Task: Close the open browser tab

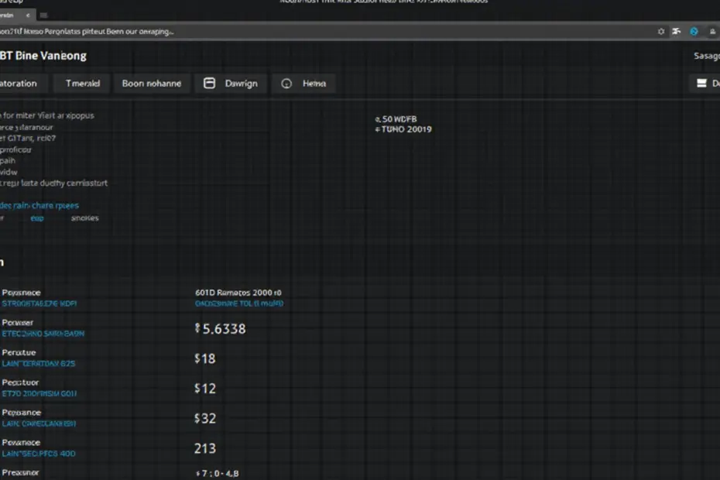Action: tap(28, 15)
